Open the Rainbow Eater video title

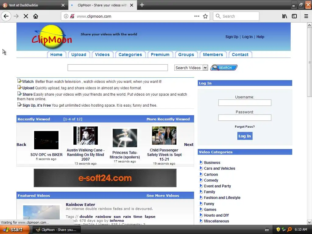point(80,204)
